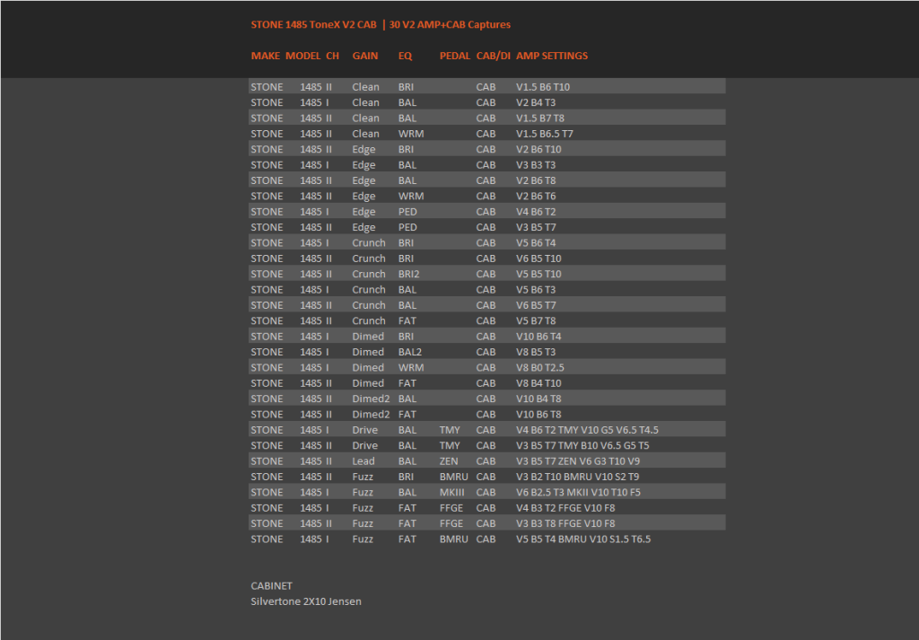Select 'V5 B5 T4 BMRU V10 S1.5 T6.5' cell
The image size is (919, 640).
[x=583, y=539]
